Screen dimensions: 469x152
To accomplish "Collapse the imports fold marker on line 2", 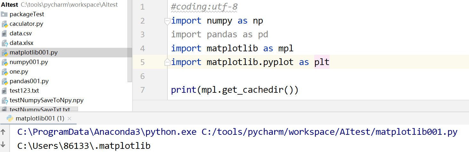I will click(167, 21).
